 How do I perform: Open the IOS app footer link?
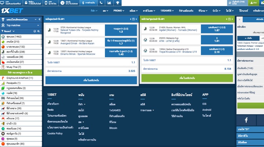(204, 104)
